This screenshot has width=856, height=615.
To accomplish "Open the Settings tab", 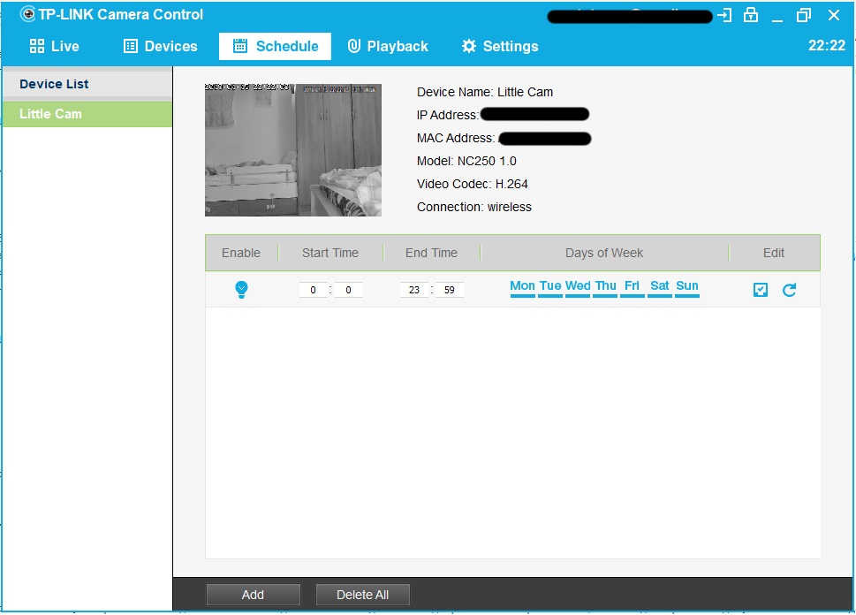I will pos(499,46).
